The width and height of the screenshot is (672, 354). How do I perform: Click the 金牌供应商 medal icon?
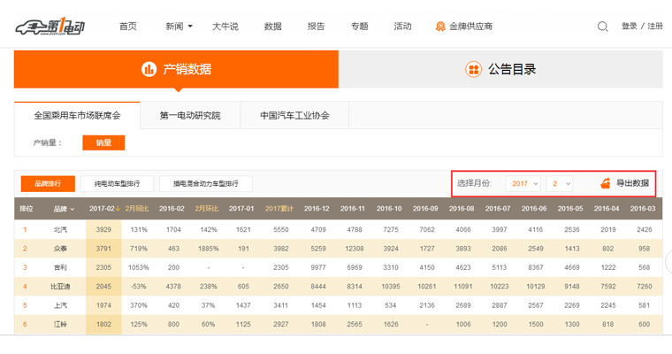[440, 27]
